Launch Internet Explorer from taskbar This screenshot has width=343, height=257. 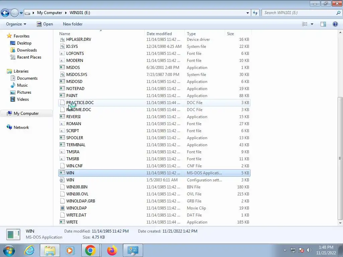(x=29, y=250)
